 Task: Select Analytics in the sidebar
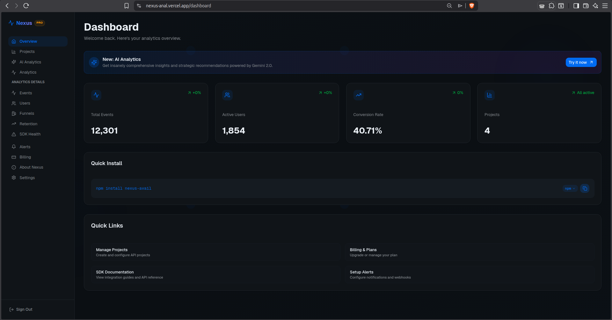coord(38,72)
